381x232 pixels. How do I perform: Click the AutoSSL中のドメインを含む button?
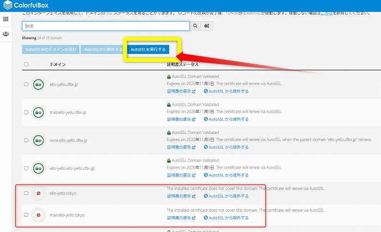(50, 50)
